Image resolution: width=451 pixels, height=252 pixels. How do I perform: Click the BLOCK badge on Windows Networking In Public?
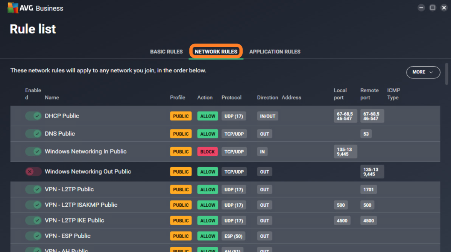point(207,151)
